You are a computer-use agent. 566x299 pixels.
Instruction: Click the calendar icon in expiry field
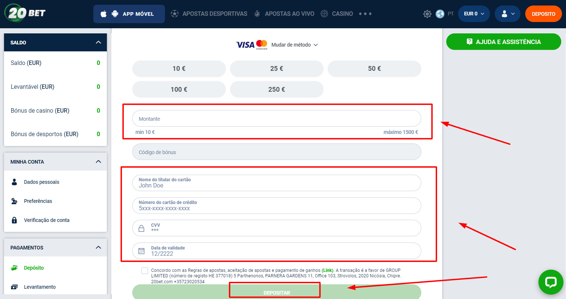pyautogui.click(x=141, y=251)
